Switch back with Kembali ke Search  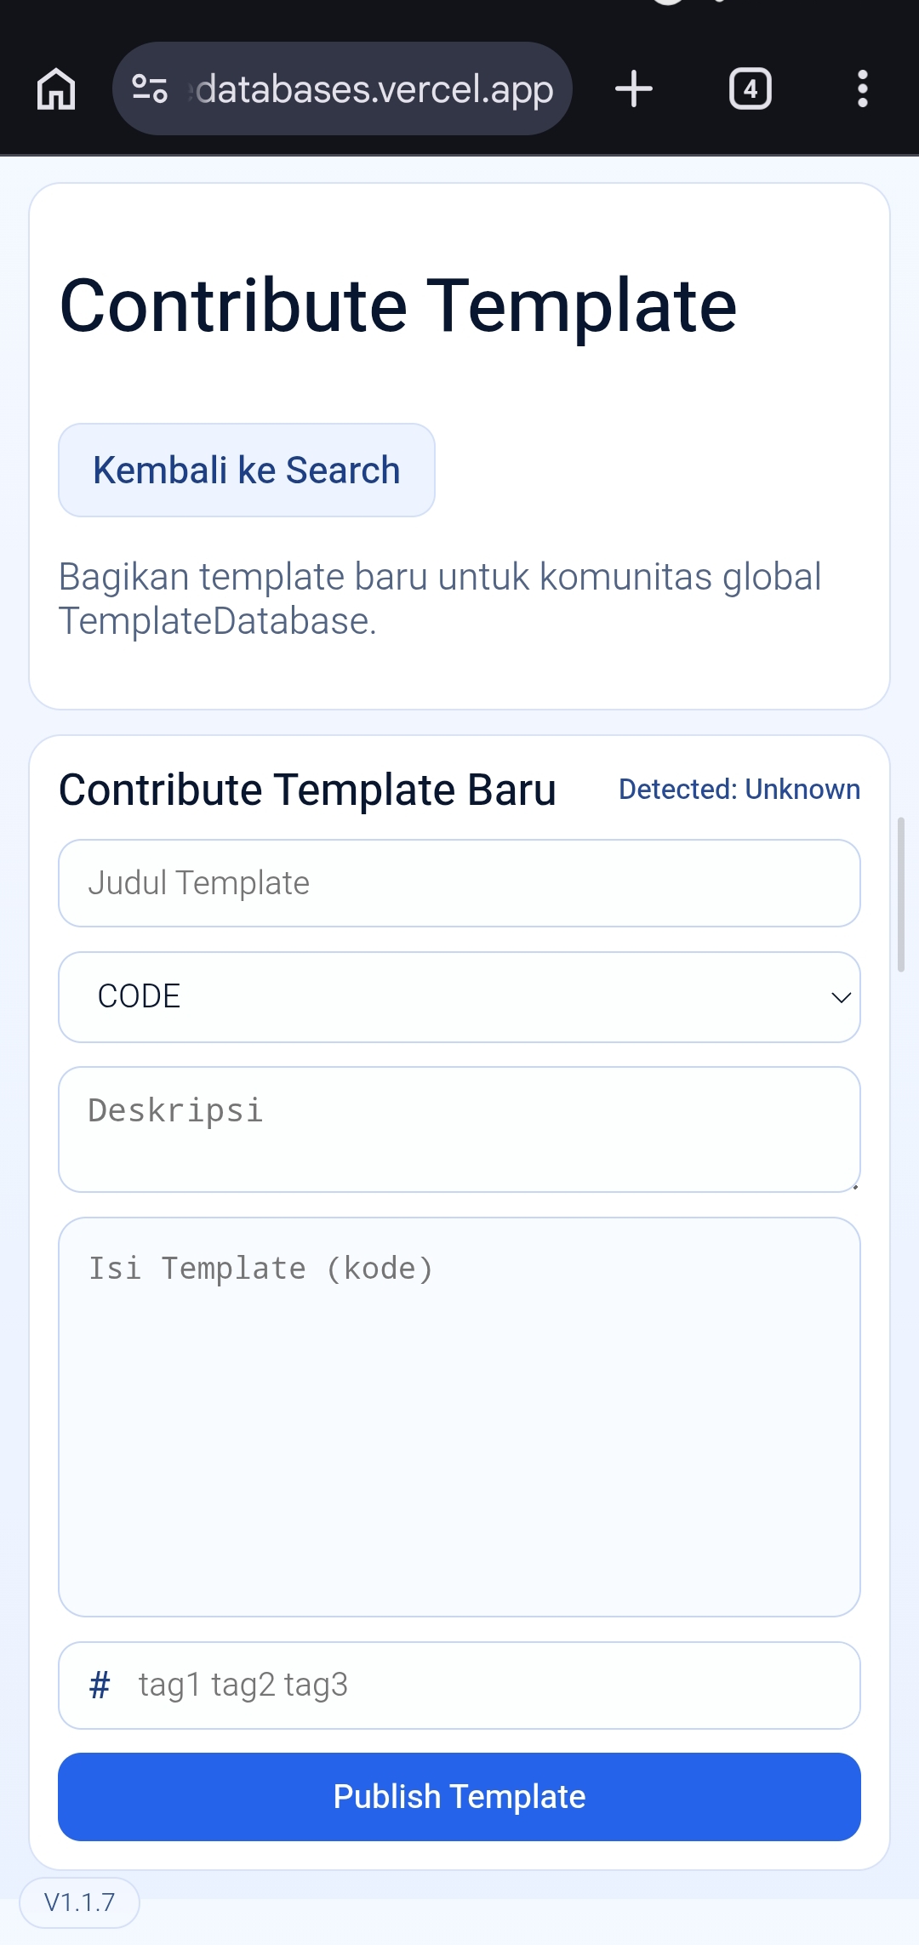click(x=246, y=470)
